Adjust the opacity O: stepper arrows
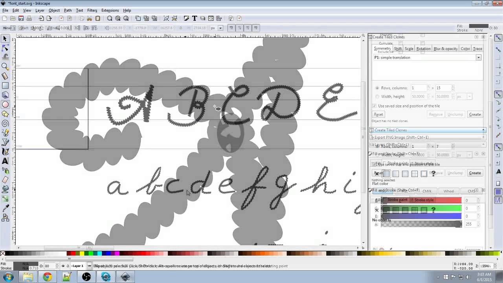Viewport: 503px width, 283px height. tap(58, 266)
